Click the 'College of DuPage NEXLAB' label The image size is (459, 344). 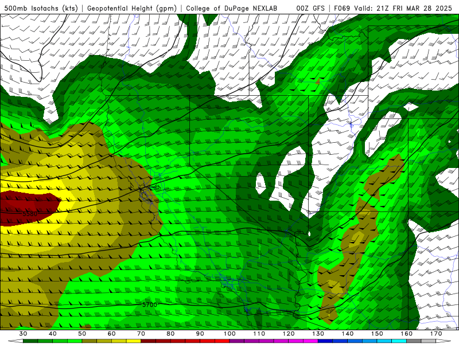click(x=232, y=8)
